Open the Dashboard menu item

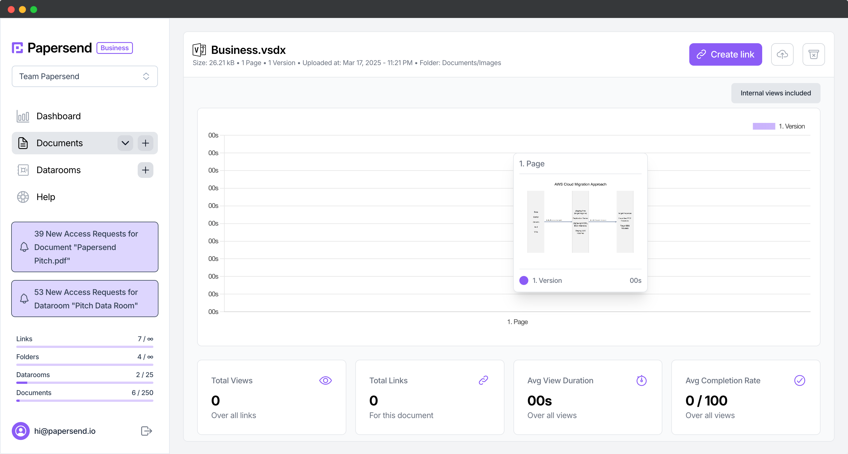(x=58, y=116)
